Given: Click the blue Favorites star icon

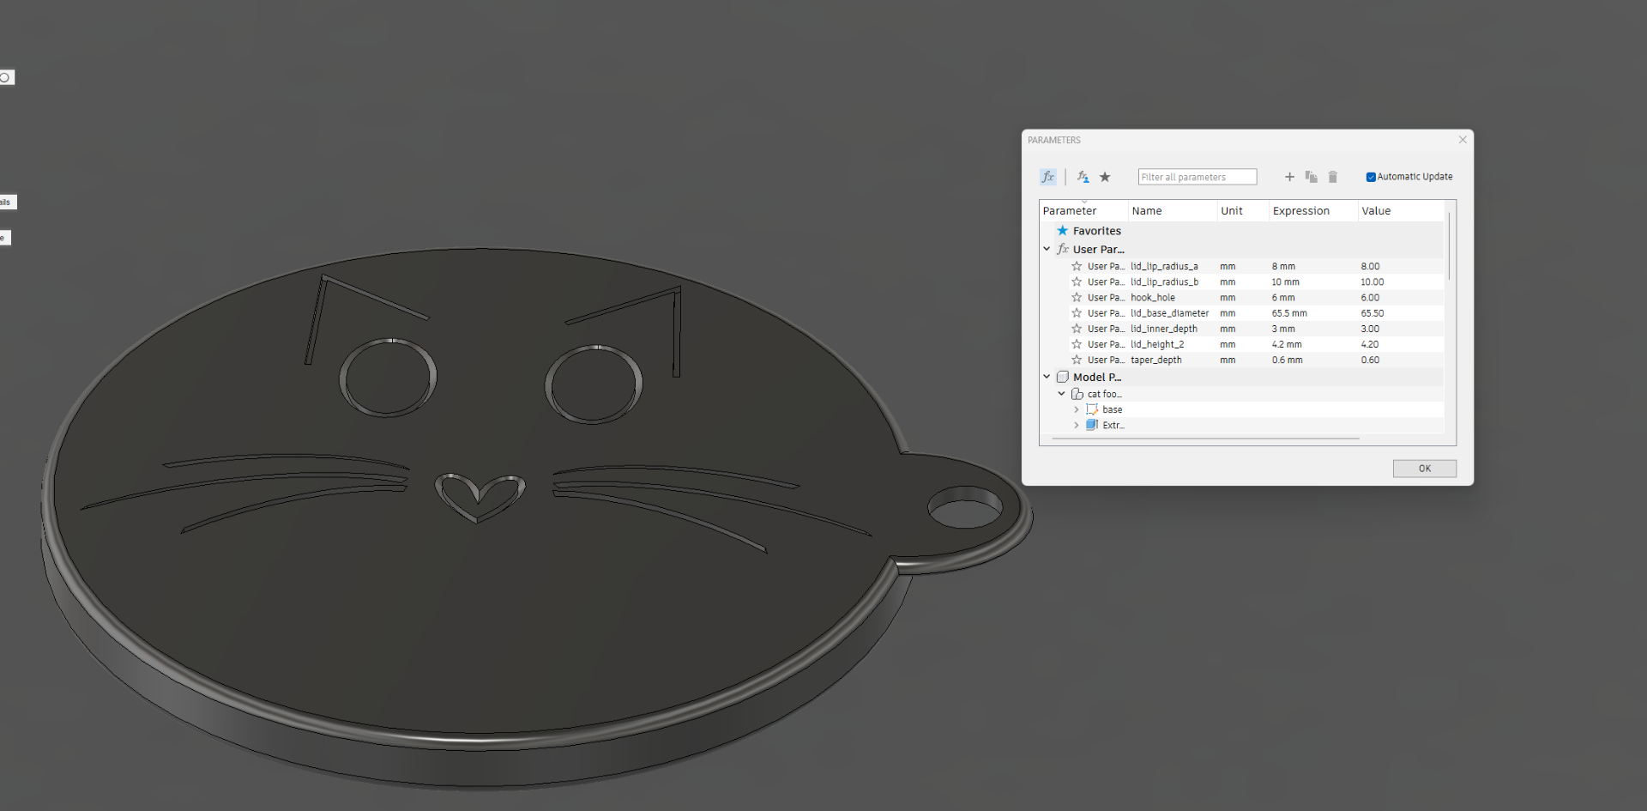Looking at the screenshot, I should 1063,231.
